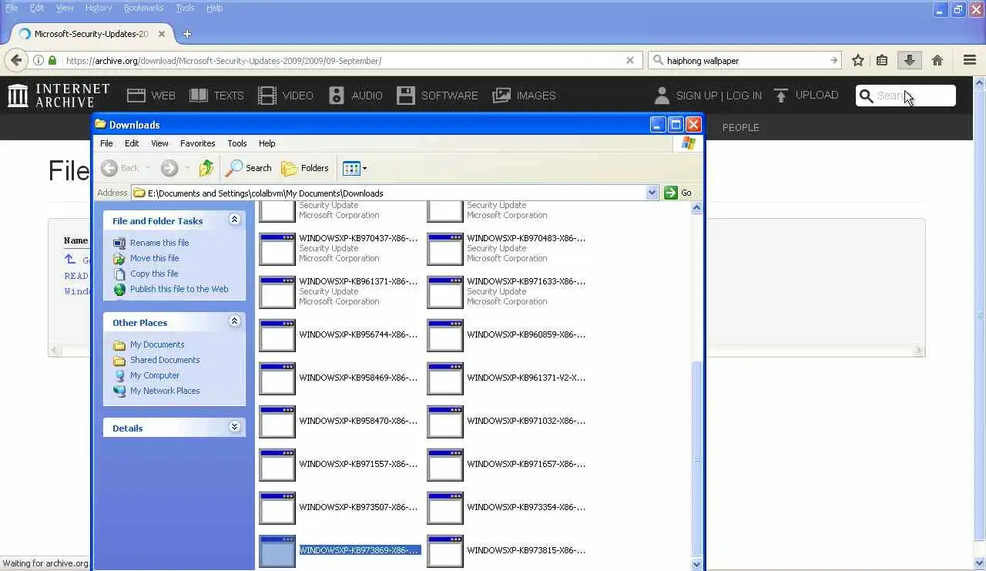Open Internet Archive VIDEO section
986x571 pixels.
click(x=286, y=96)
